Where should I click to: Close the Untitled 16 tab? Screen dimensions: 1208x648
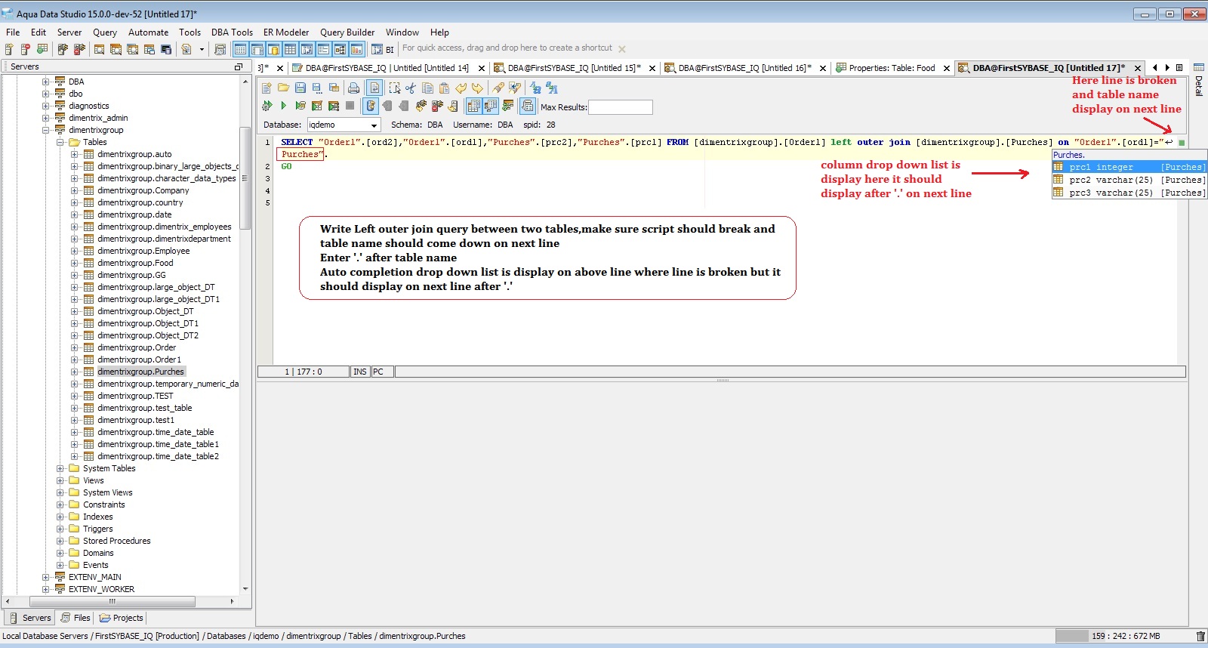click(823, 68)
